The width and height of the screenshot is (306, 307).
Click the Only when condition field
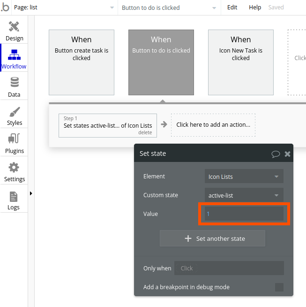tap(229, 268)
